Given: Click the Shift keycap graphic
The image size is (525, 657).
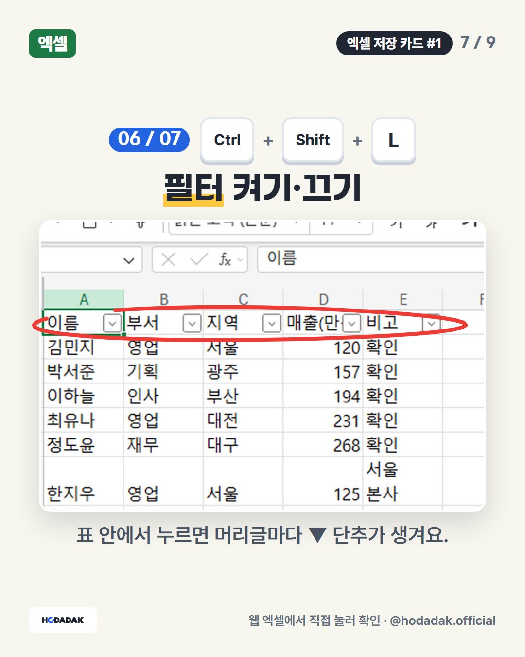Looking at the screenshot, I should 313,140.
